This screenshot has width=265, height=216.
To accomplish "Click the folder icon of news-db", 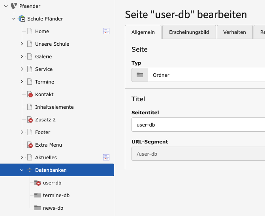I will click(x=38, y=208).
